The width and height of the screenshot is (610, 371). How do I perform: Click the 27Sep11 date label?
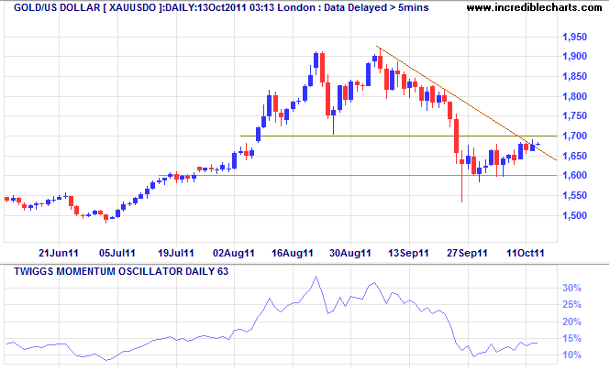point(467,254)
